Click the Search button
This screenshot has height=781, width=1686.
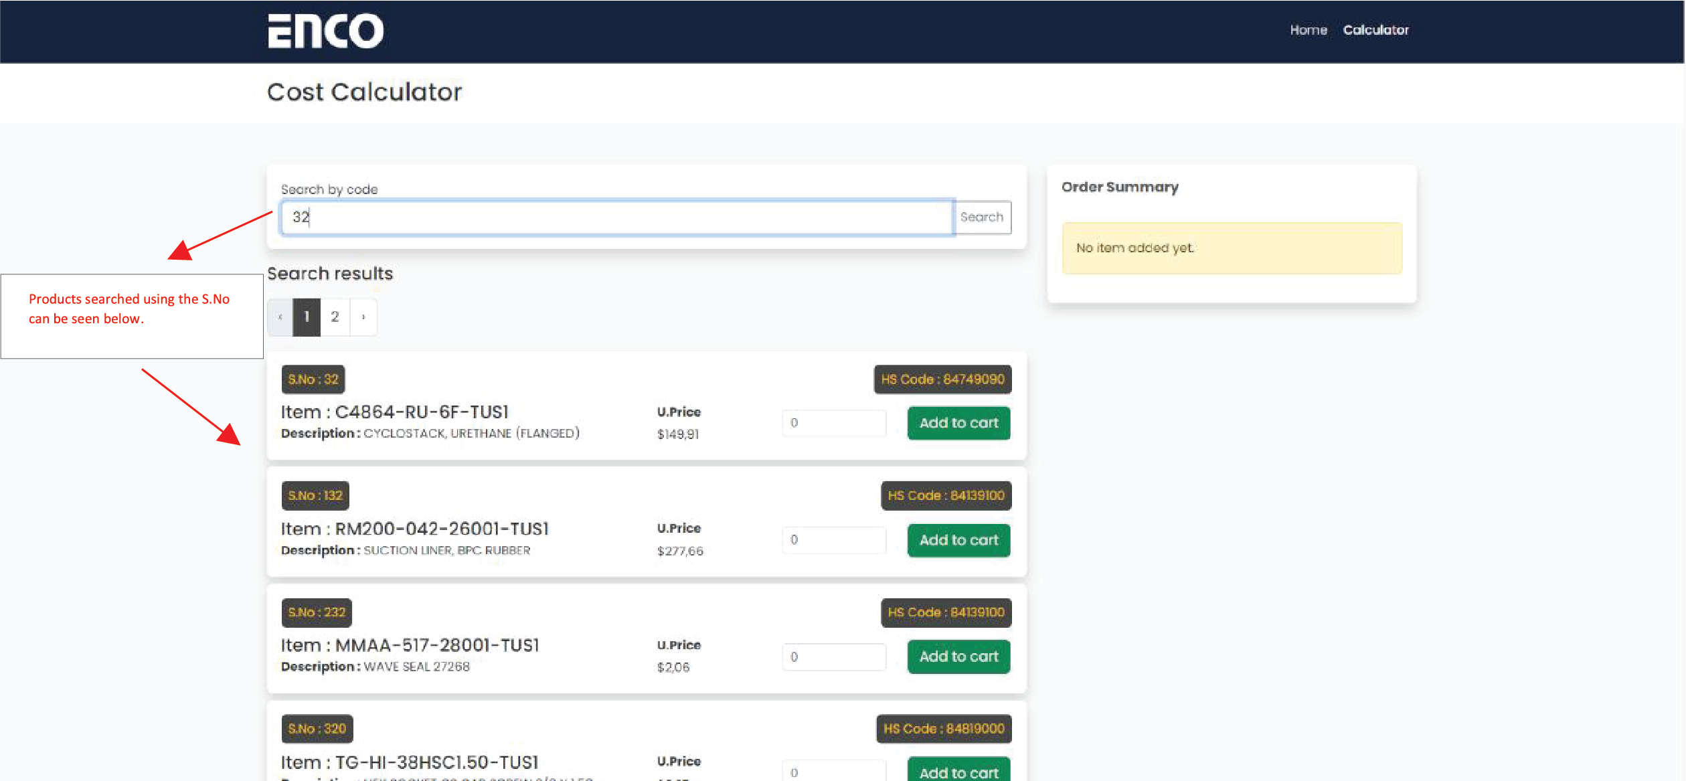[x=981, y=217]
